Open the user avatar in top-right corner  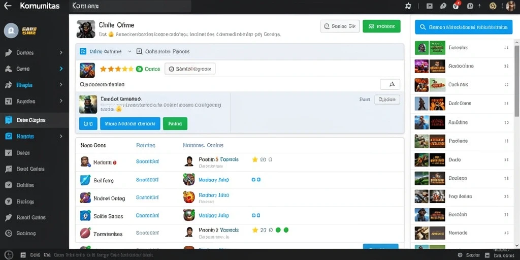511,6
